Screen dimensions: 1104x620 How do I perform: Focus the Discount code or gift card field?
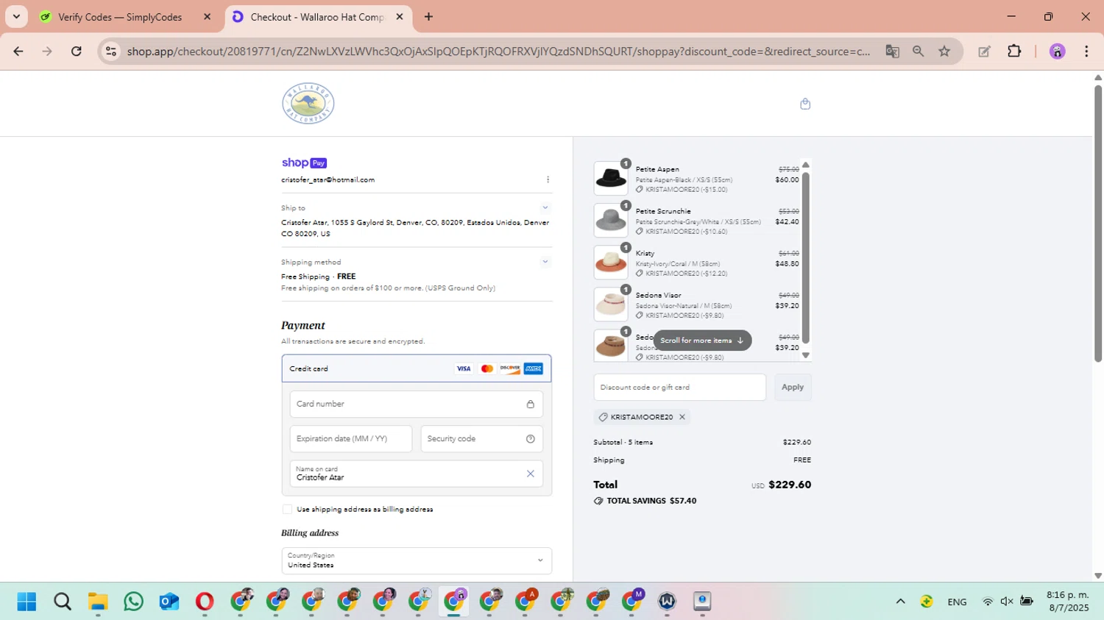pos(679,388)
